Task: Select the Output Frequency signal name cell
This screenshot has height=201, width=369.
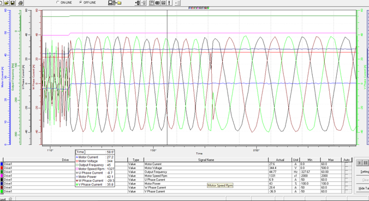Action: click(x=206, y=172)
